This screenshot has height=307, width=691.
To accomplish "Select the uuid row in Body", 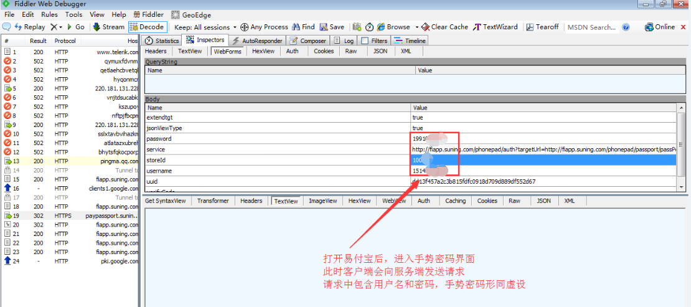I will tap(411, 181).
